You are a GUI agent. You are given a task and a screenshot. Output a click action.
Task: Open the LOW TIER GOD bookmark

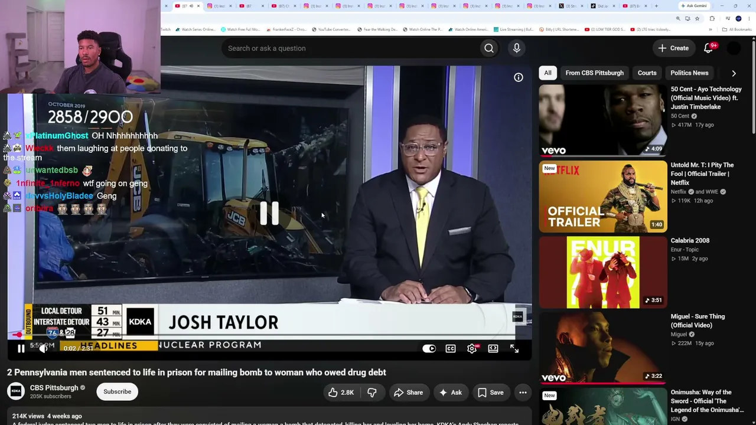[604, 30]
